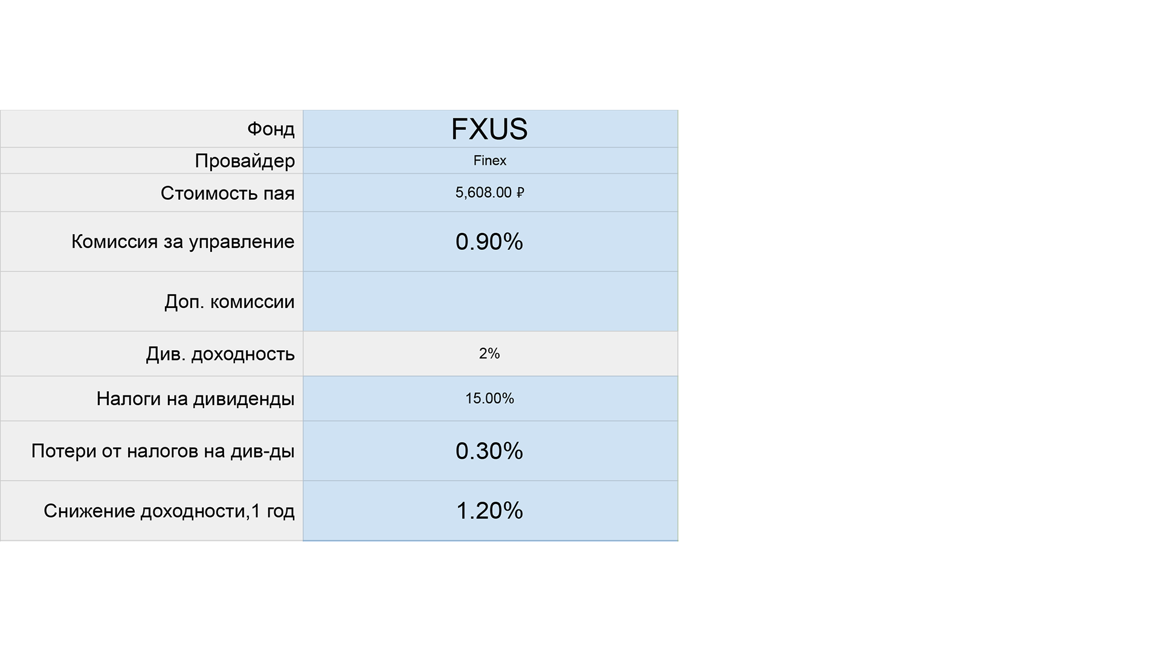Click the 1.20% yield reduction value
1160x652 pixels.
(x=489, y=511)
